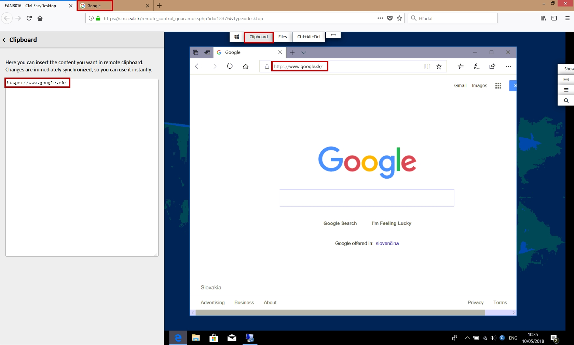Open File Explorer from remote taskbar
The image size is (574, 345).
click(x=196, y=338)
